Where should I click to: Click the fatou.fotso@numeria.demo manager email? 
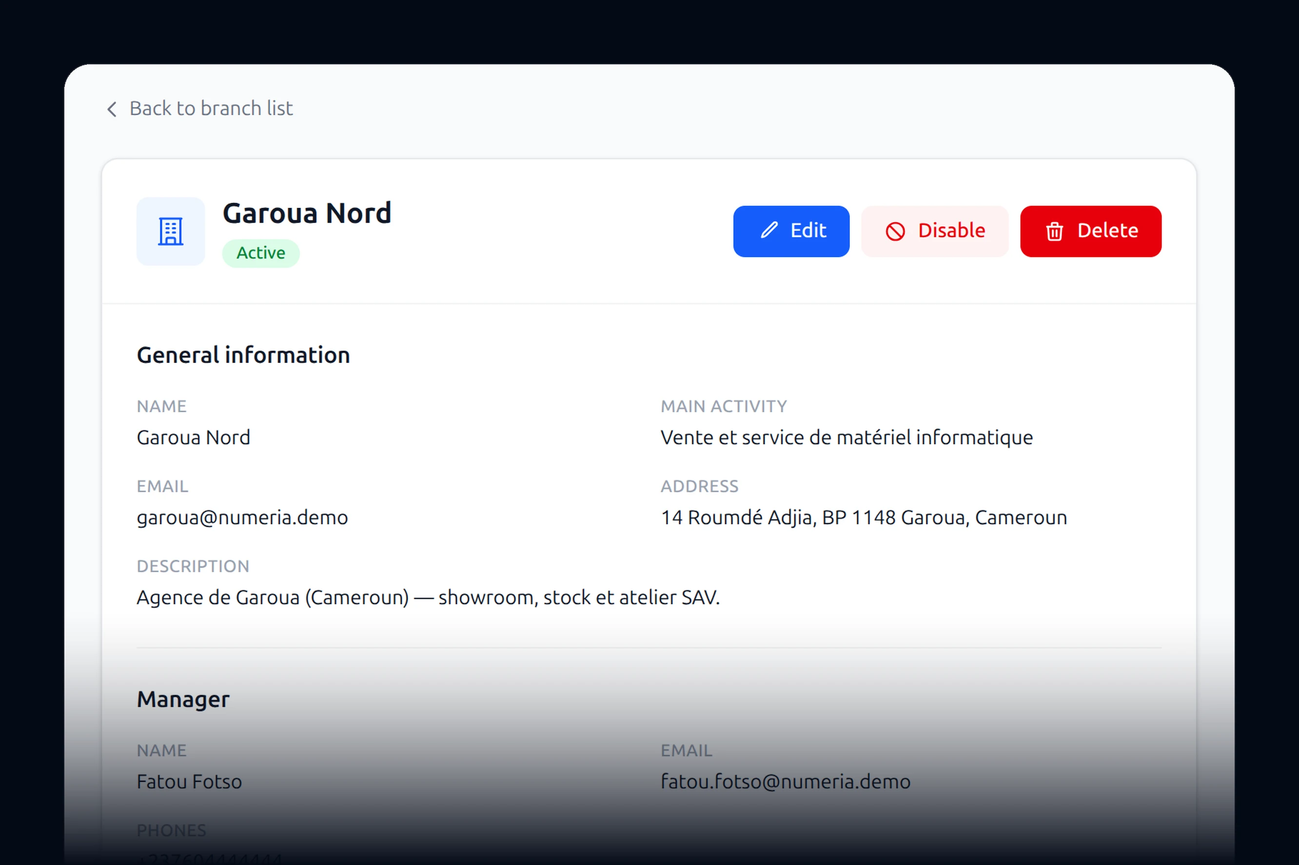pyautogui.click(x=786, y=782)
